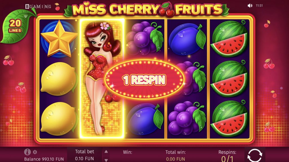The width and height of the screenshot is (289, 162).
Task: Click the 1 RESPIN banner
Action: click(x=144, y=80)
